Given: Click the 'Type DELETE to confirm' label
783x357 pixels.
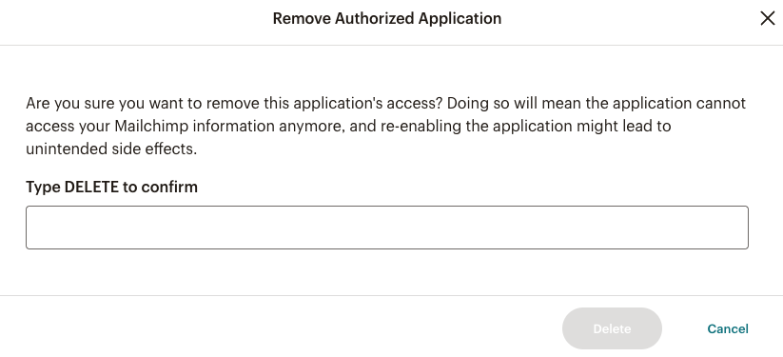Looking at the screenshot, I should tap(112, 187).
